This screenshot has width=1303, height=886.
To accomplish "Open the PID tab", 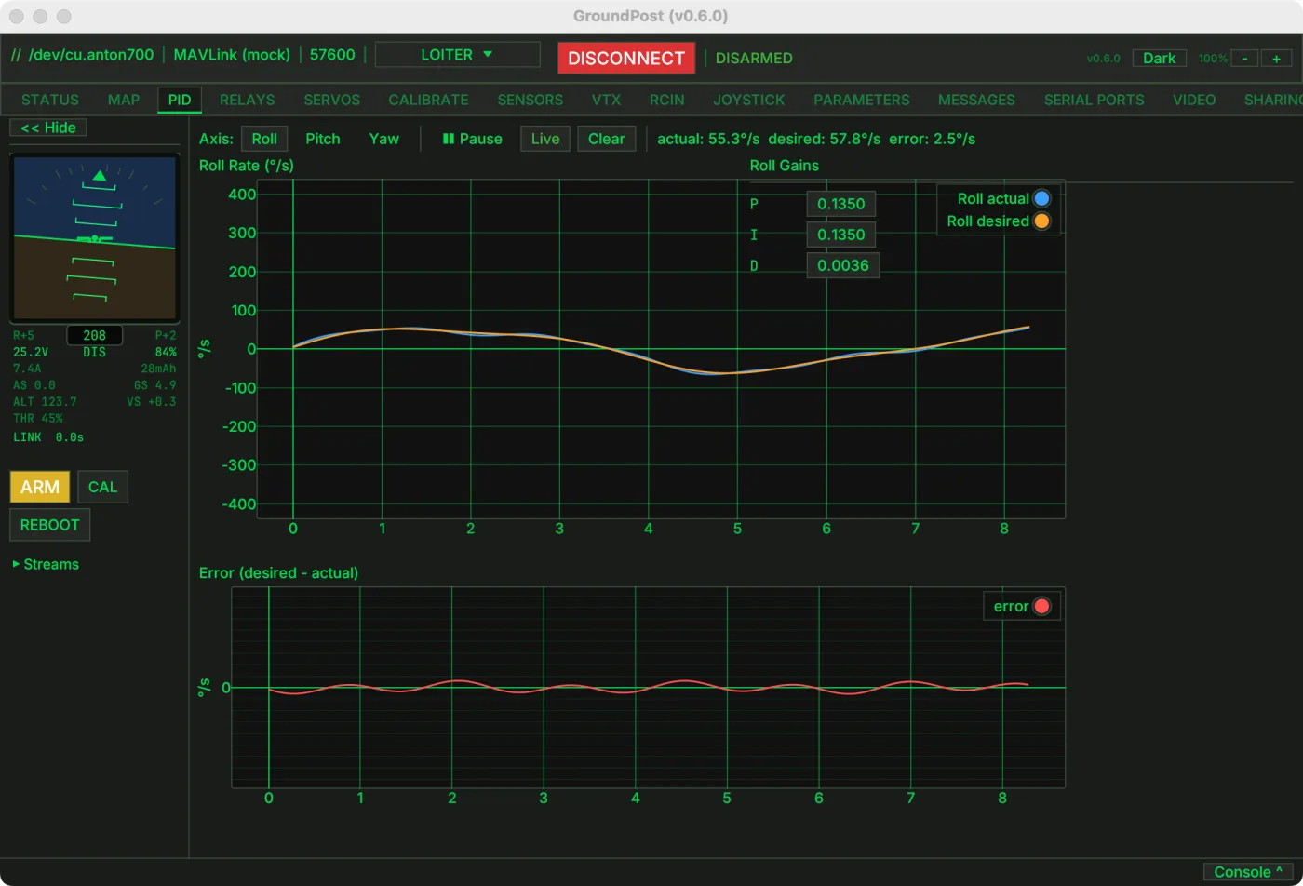I will (180, 100).
